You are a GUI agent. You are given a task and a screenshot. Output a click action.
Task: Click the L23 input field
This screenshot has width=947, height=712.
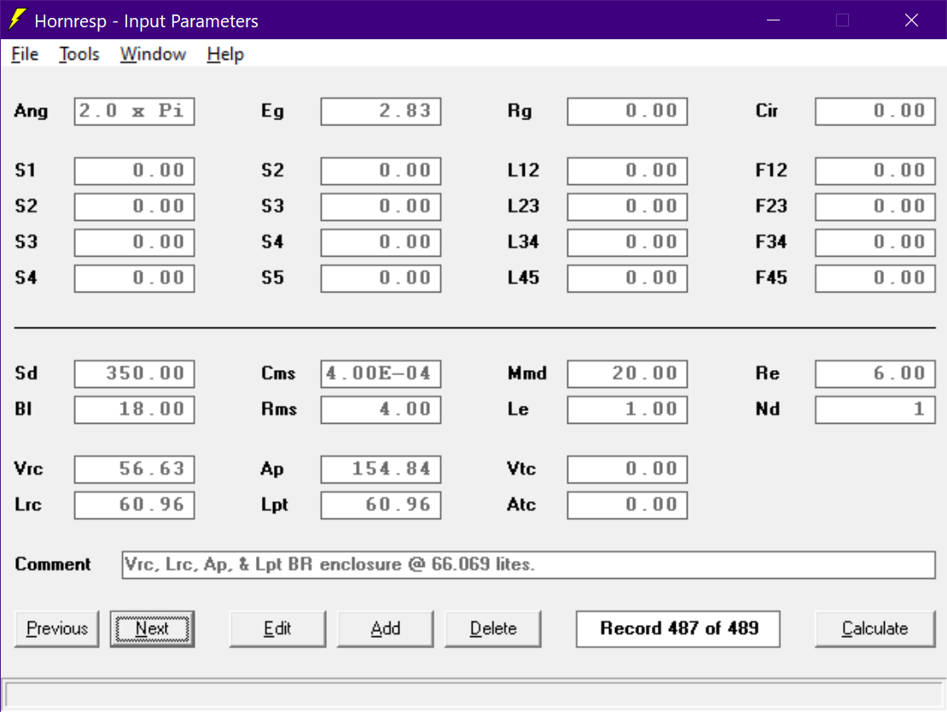[x=627, y=206]
